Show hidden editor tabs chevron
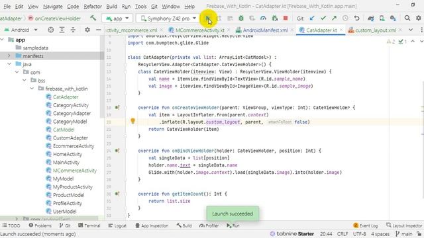This screenshot has width=424, height=238. tap(411, 30)
